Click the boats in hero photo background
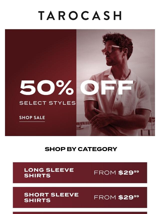This screenshot has height=214, width=160. (81, 127)
